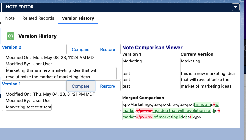Click the Merged Comparison diff text

(170, 111)
